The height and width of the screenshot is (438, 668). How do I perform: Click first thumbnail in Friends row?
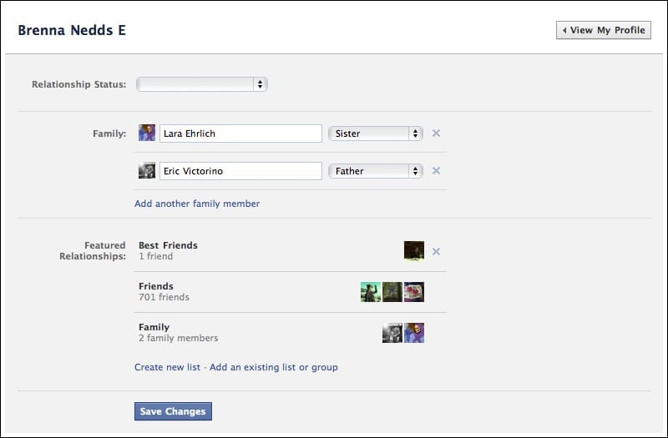[371, 291]
